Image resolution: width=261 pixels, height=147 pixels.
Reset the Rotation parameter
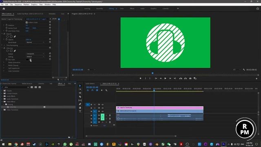coord(50,25)
